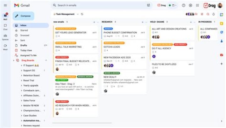Compose a new email

[x=23, y=16]
